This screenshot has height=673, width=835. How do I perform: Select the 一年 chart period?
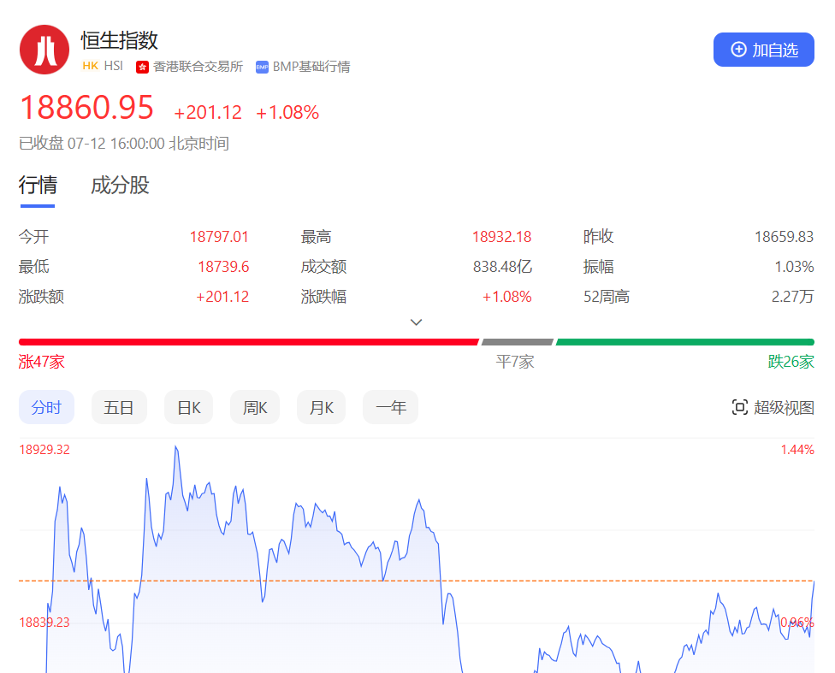click(390, 407)
